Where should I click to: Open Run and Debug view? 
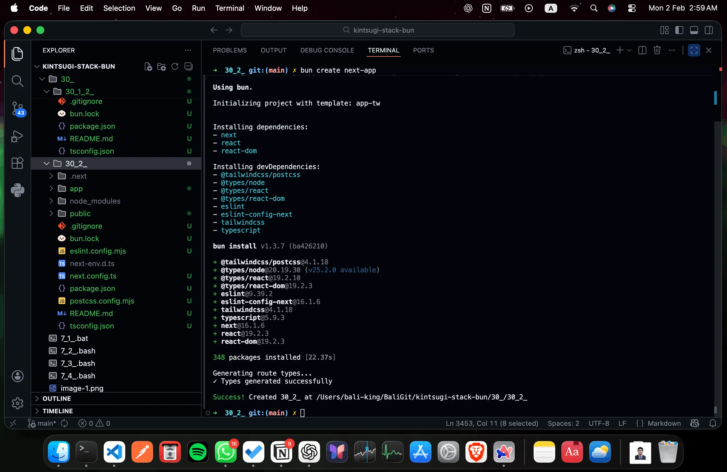pos(17,136)
